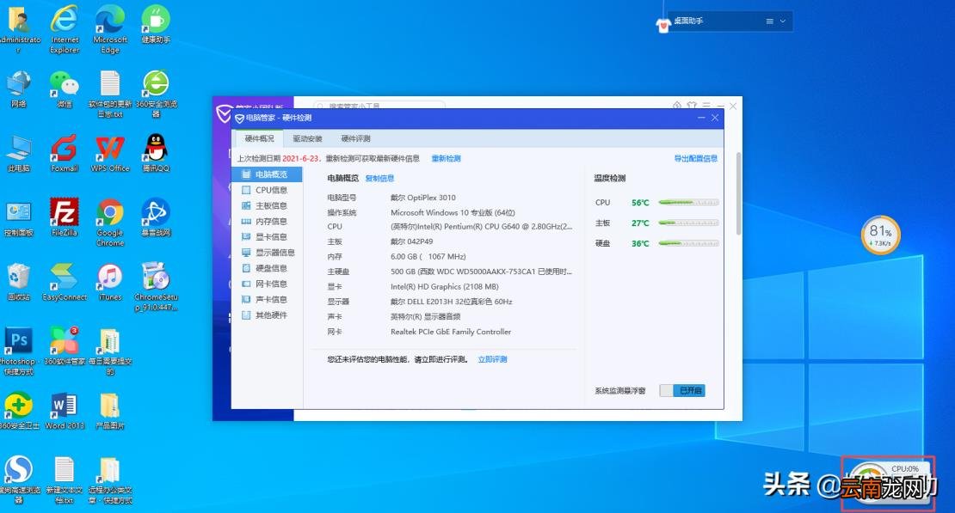Expand the 桌面助手 dropdown chevron

click(x=783, y=21)
